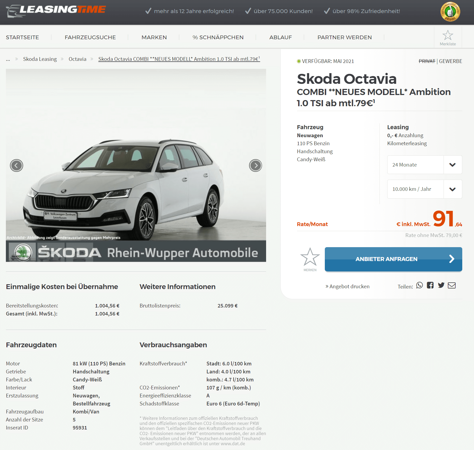Click Inserat ID 95931

click(80, 428)
